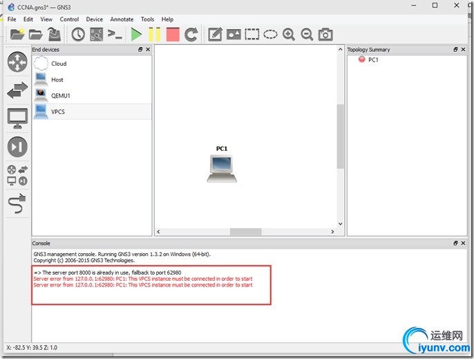Open the Control menu
The image size is (474, 359).
[69, 19]
